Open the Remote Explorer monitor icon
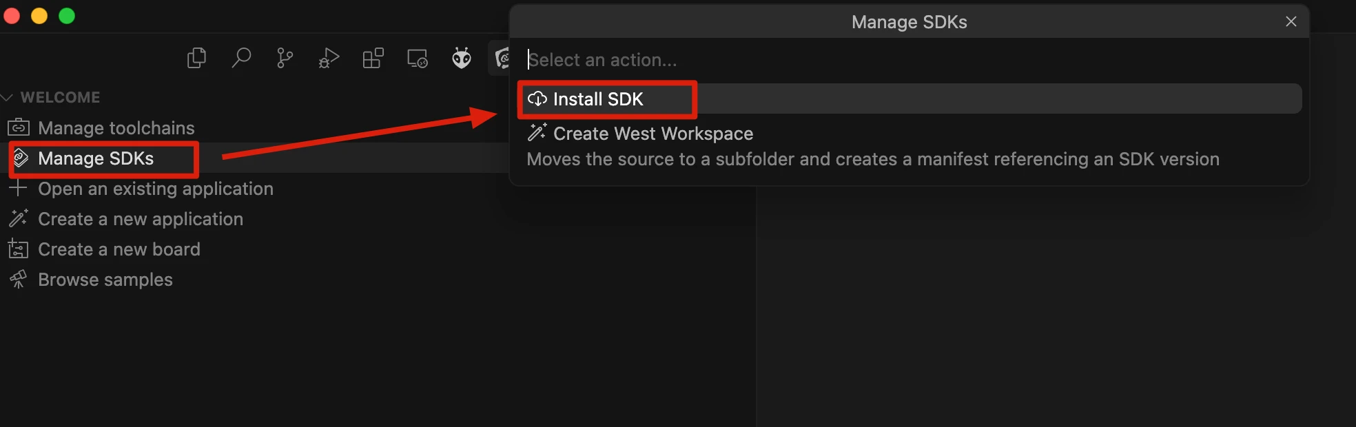This screenshot has width=1356, height=427. click(x=417, y=59)
